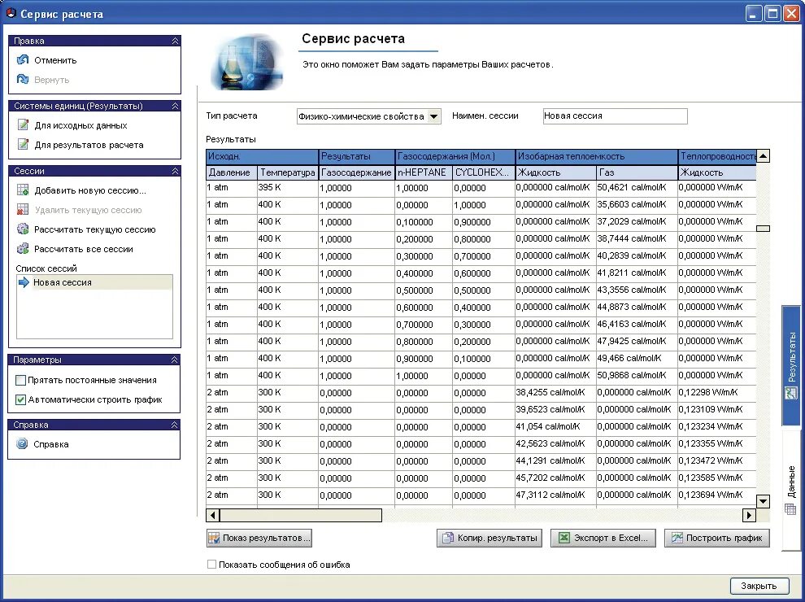Click the table scroll-left arrow
This screenshot has height=602, width=805.
(x=212, y=515)
